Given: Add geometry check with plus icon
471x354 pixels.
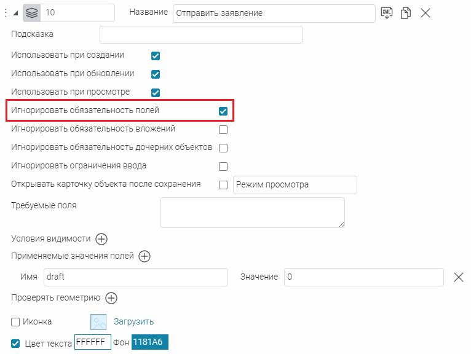Looking at the screenshot, I should pyautogui.click(x=111, y=298).
